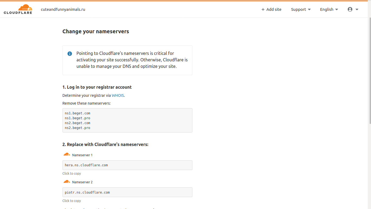Click the beget nameservers list box
Viewport: 371px width, 209px height.
pos(127,120)
